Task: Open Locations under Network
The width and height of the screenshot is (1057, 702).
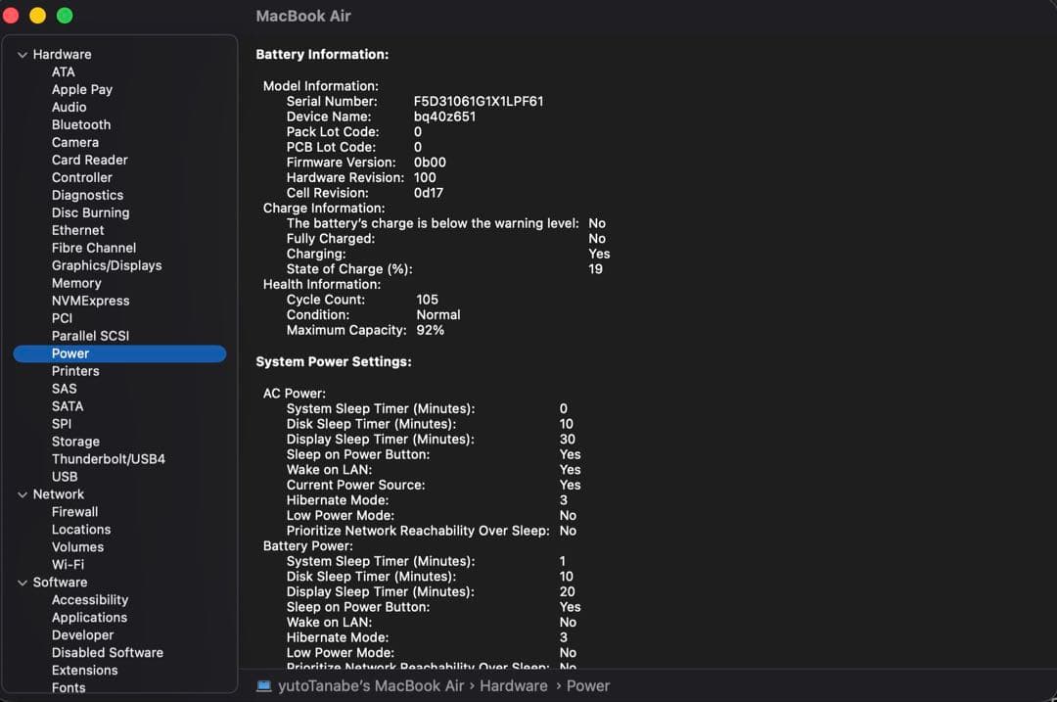Action: click(x=81, y=530)
